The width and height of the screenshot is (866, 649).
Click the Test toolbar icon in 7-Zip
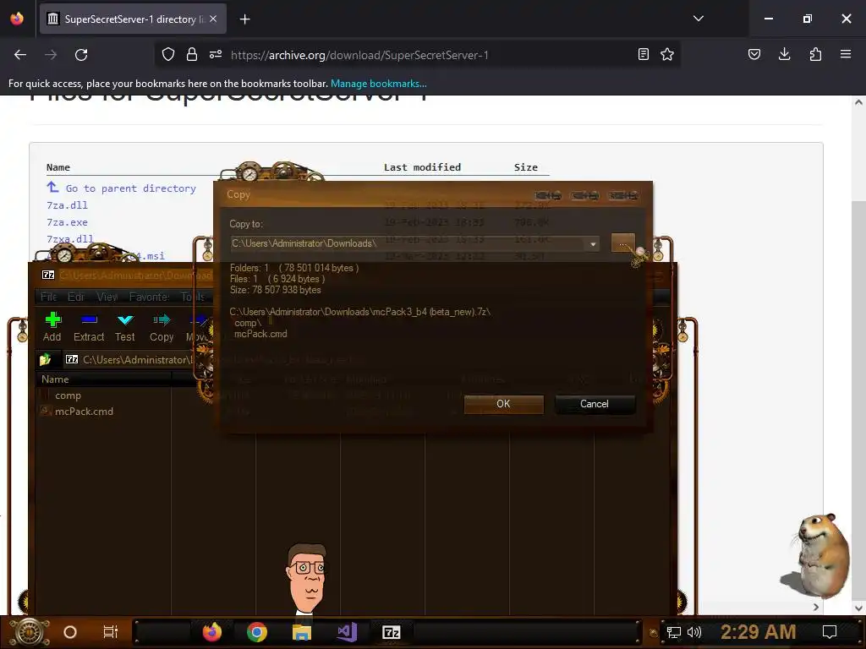click(125, 326)
